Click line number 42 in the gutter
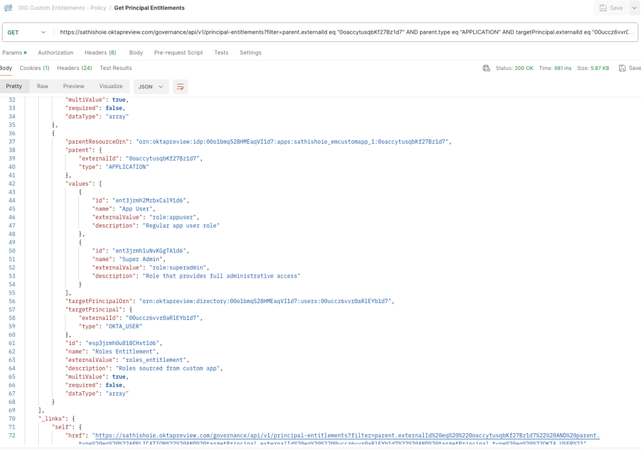This screenshot has height=450, width=641. [13, 184]
